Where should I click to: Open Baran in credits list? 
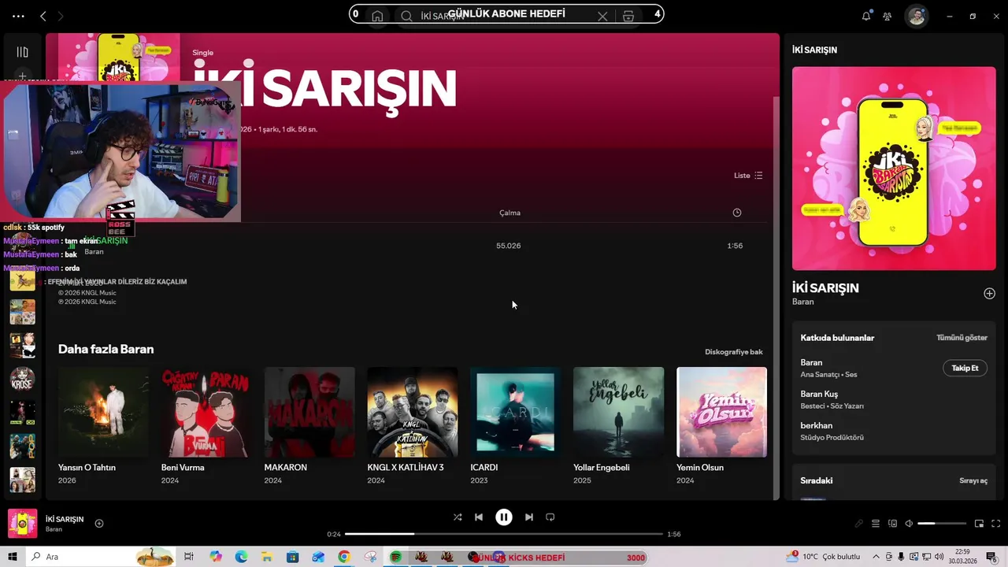pos(811,363)
